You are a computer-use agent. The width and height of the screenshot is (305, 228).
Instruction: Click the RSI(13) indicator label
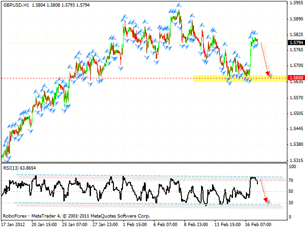tap(12, 168)
